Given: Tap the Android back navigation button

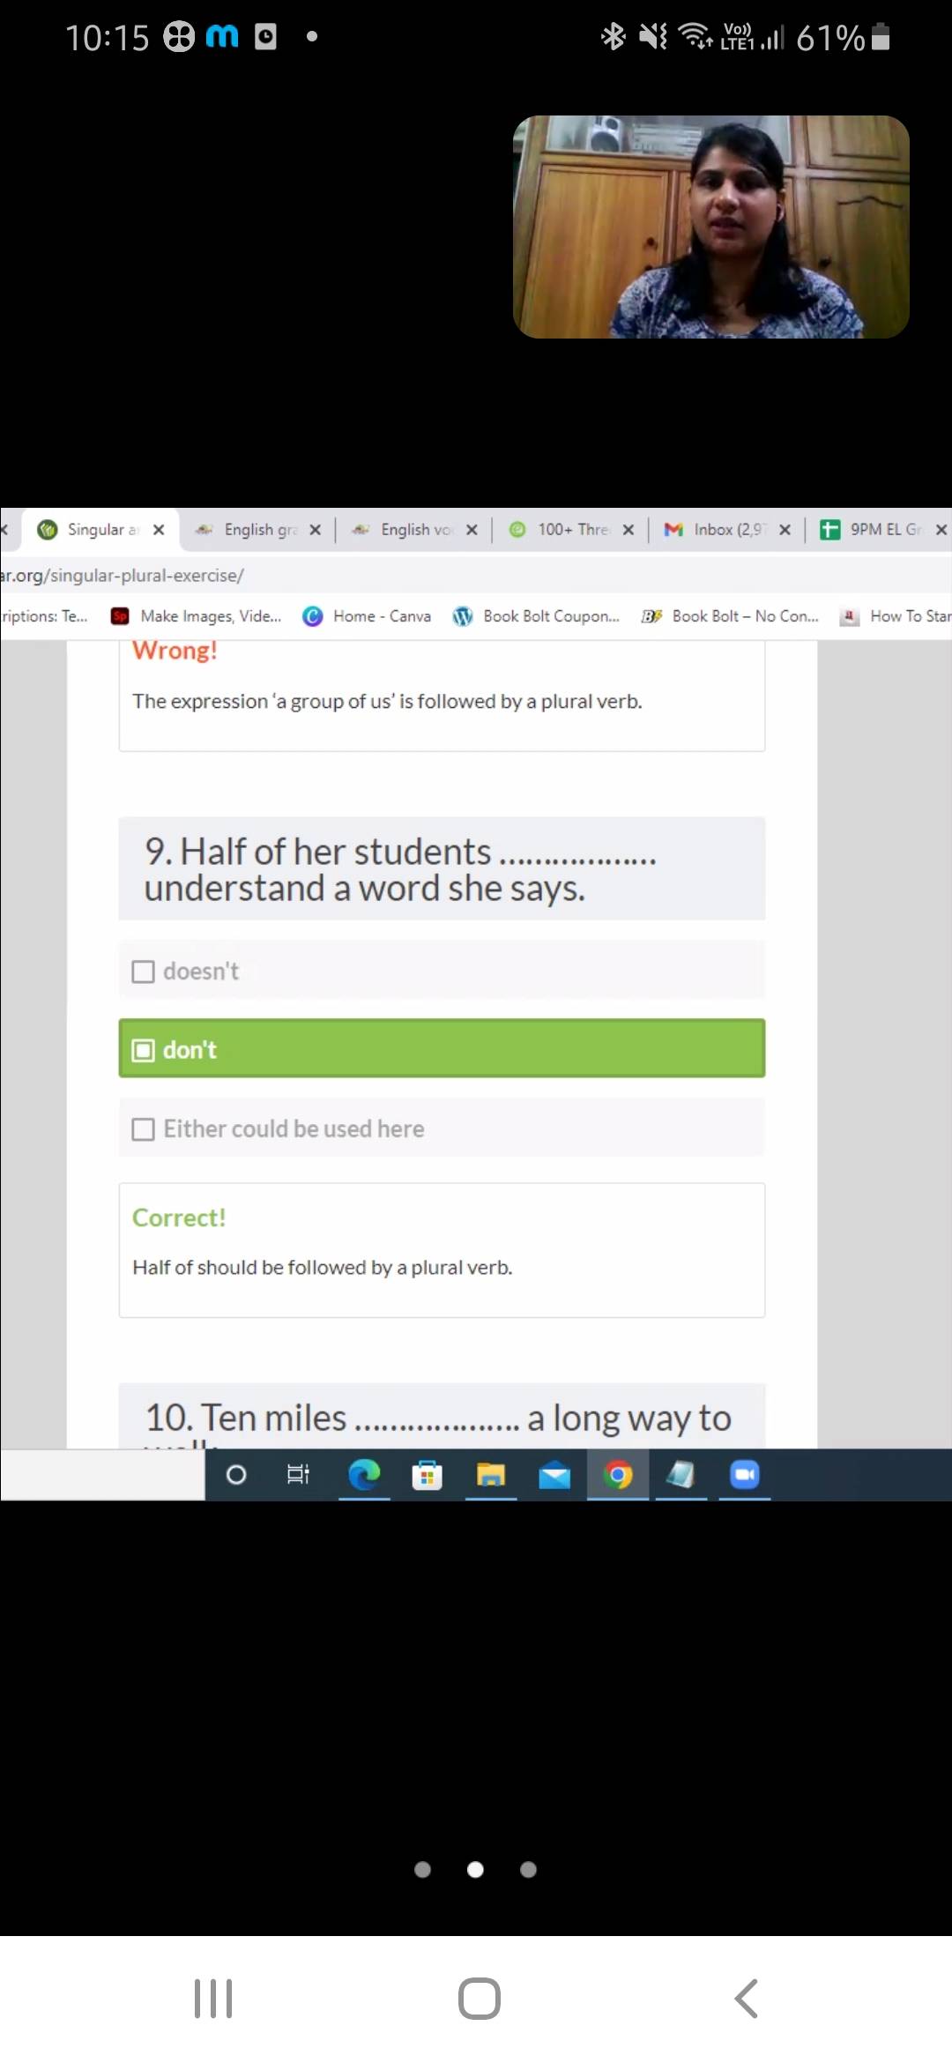Looking at the screenshot, I should pyautogui.click(x=746, y=1998).
